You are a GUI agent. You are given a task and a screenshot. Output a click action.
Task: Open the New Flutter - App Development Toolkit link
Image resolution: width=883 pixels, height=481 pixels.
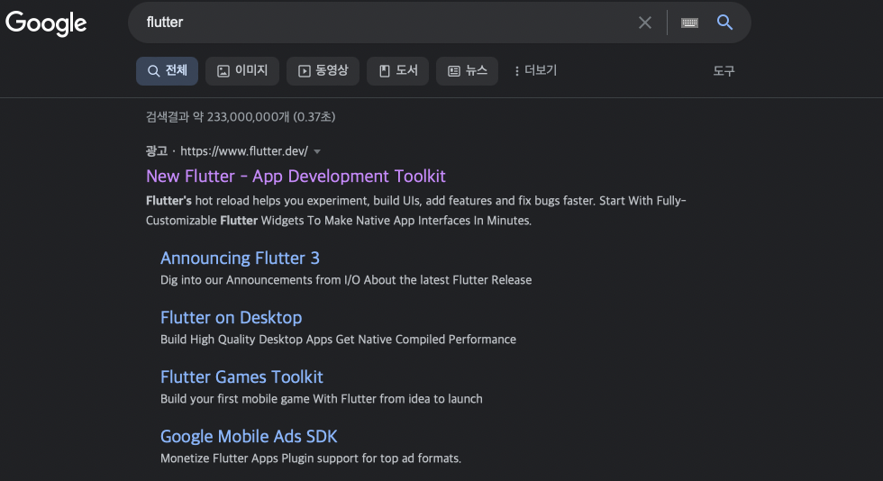pos(296,177)
